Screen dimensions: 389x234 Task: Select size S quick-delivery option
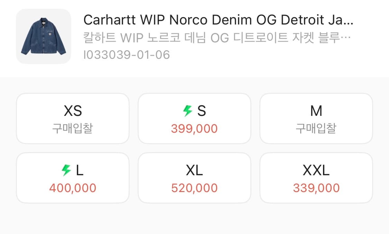point(194,119)
